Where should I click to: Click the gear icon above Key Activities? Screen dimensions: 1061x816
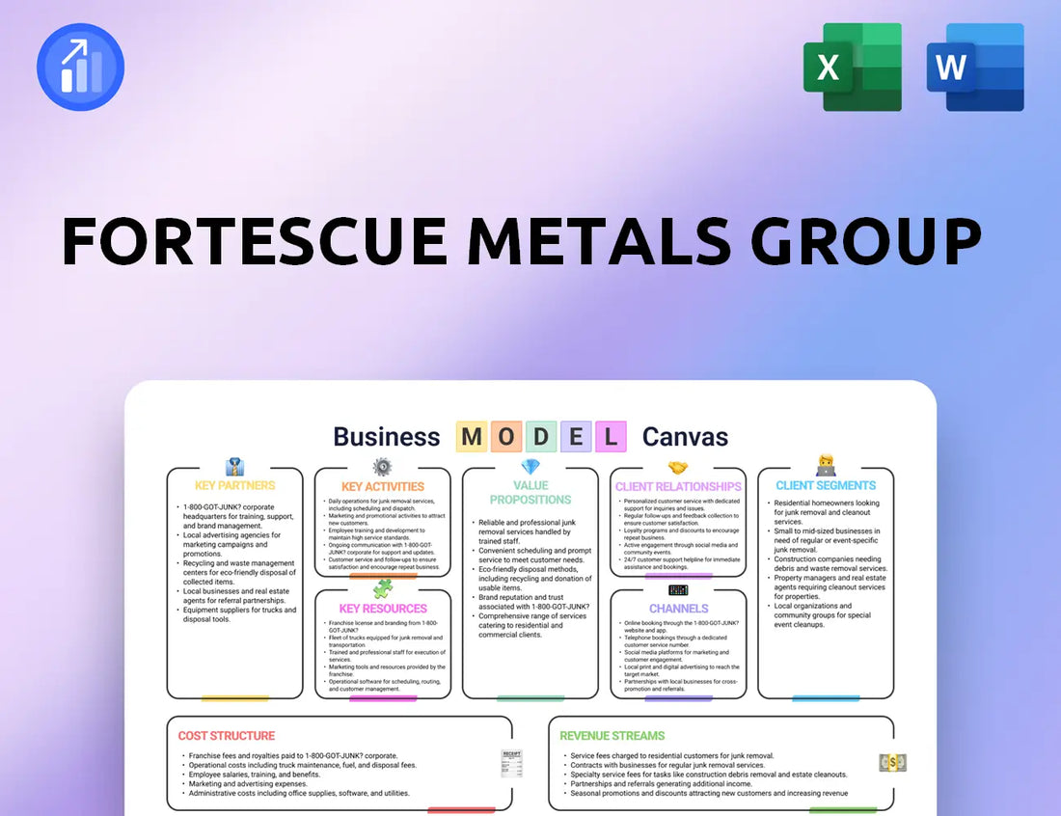click(x=382, y=467)
